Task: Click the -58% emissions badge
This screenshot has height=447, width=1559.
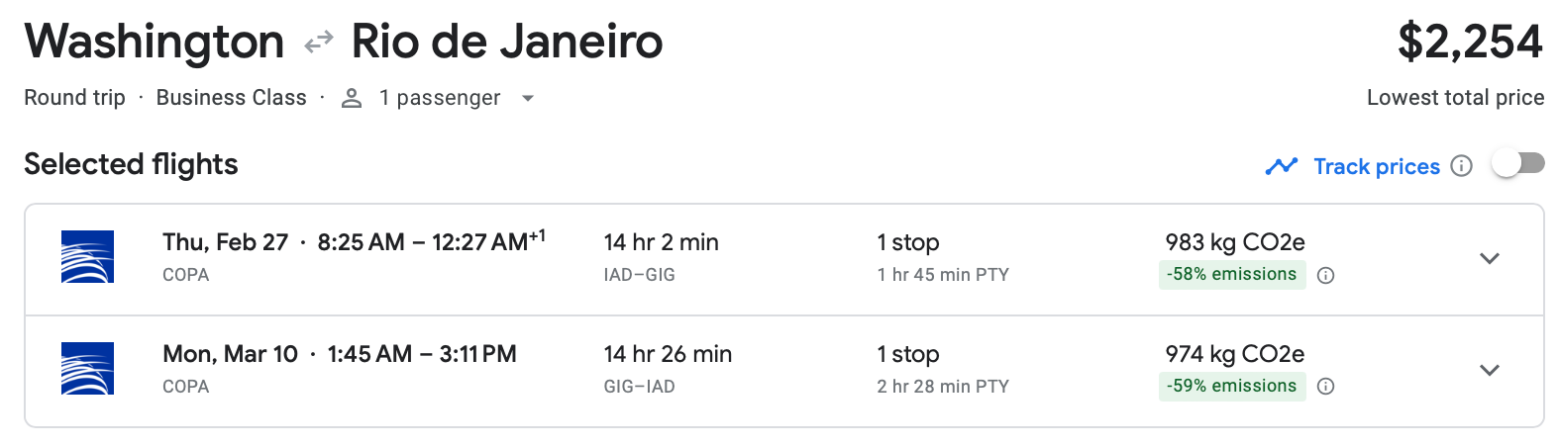Action: 1231,274
